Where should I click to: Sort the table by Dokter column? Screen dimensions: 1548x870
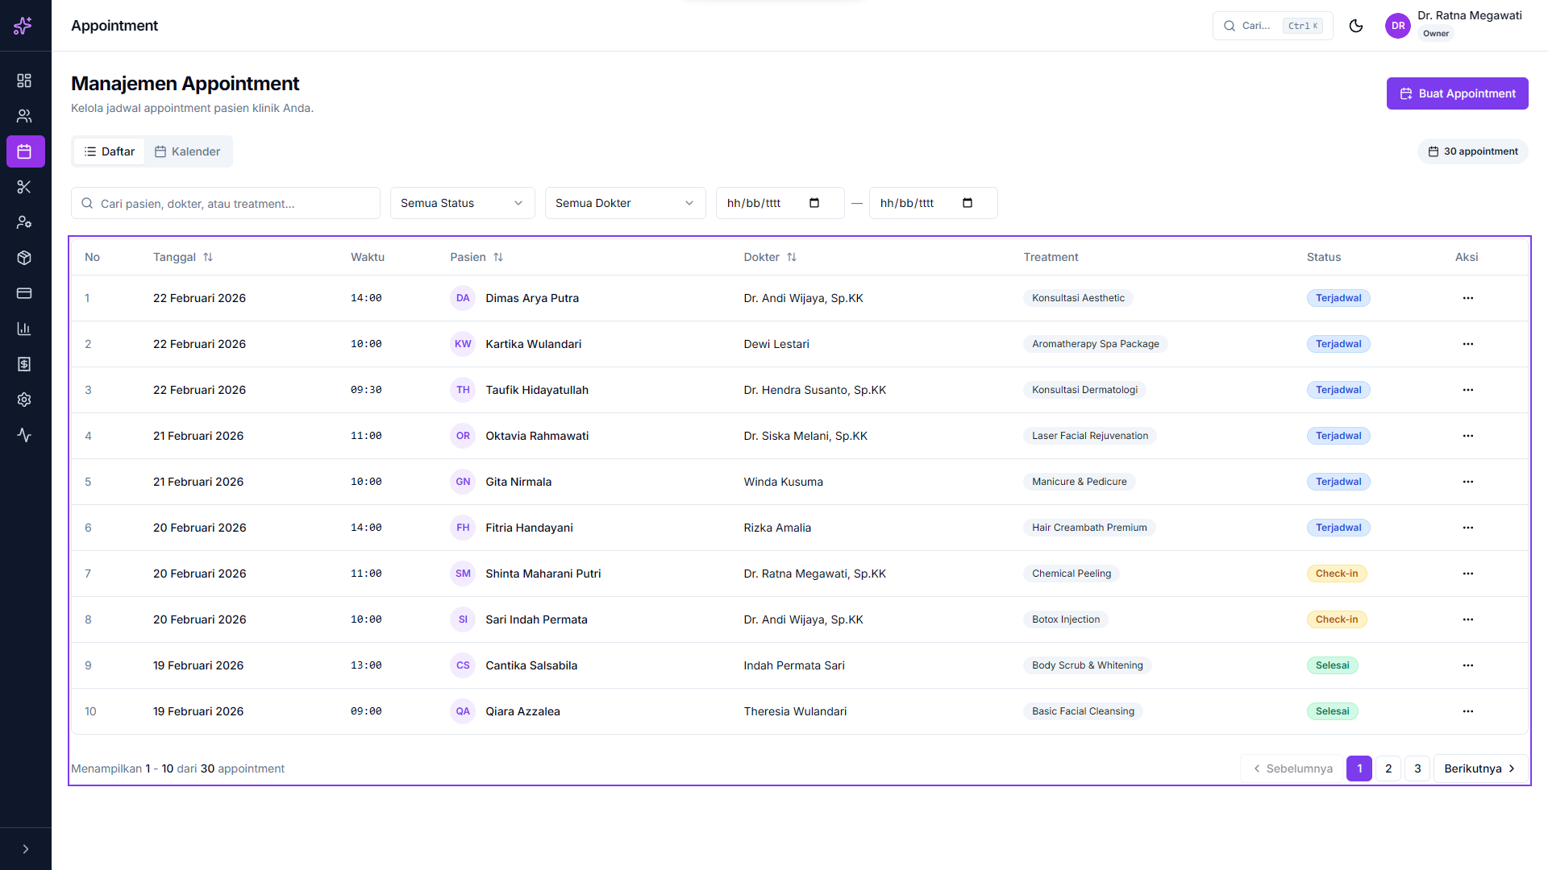click(x=770, y=257)
